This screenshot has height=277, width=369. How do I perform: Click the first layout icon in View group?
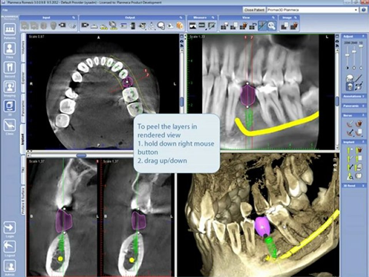point(224,26)
